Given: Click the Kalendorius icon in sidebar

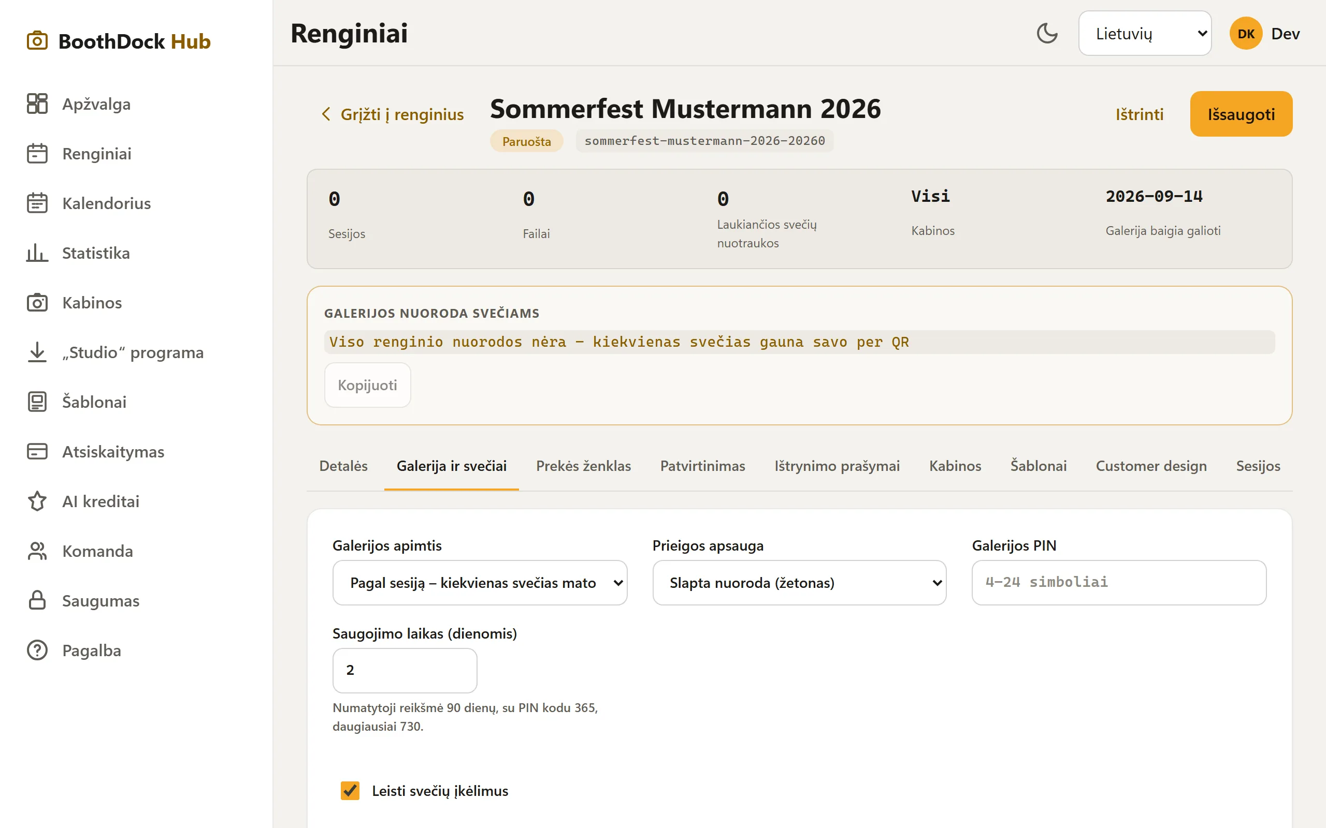Looking at the screenshot, I should [x=37, y=203].
